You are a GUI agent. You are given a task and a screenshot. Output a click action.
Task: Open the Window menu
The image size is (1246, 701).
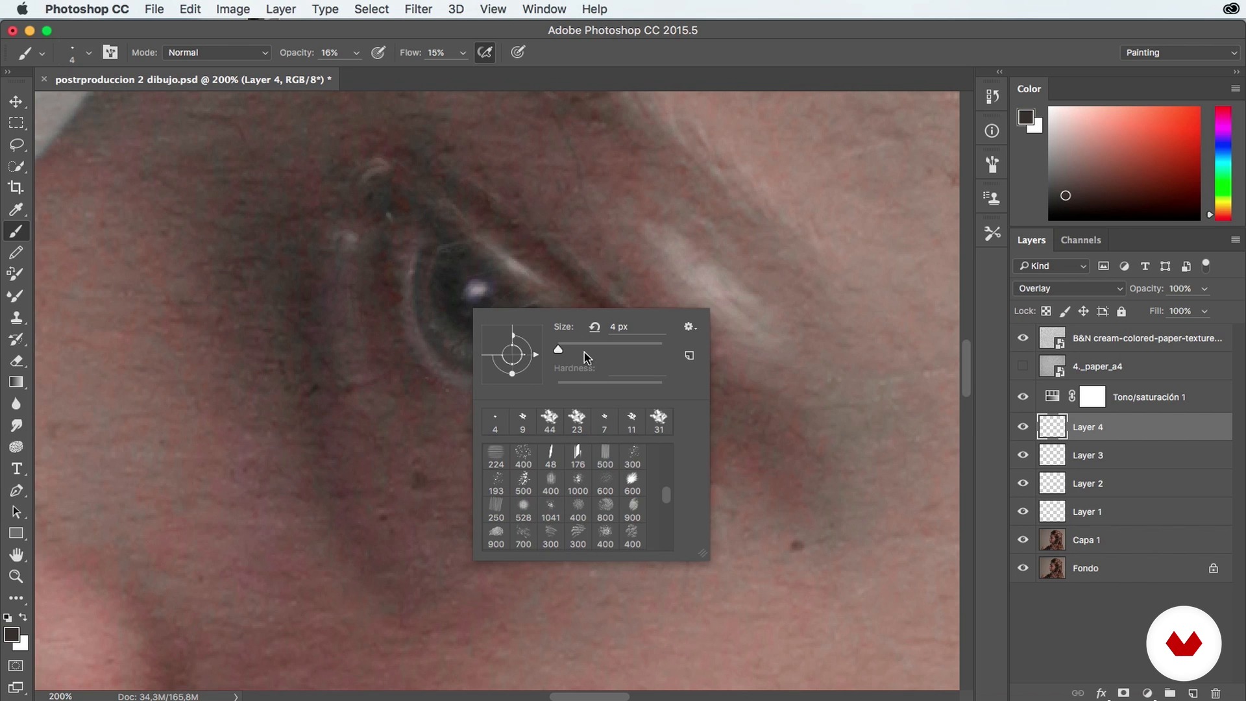[544, 9]
